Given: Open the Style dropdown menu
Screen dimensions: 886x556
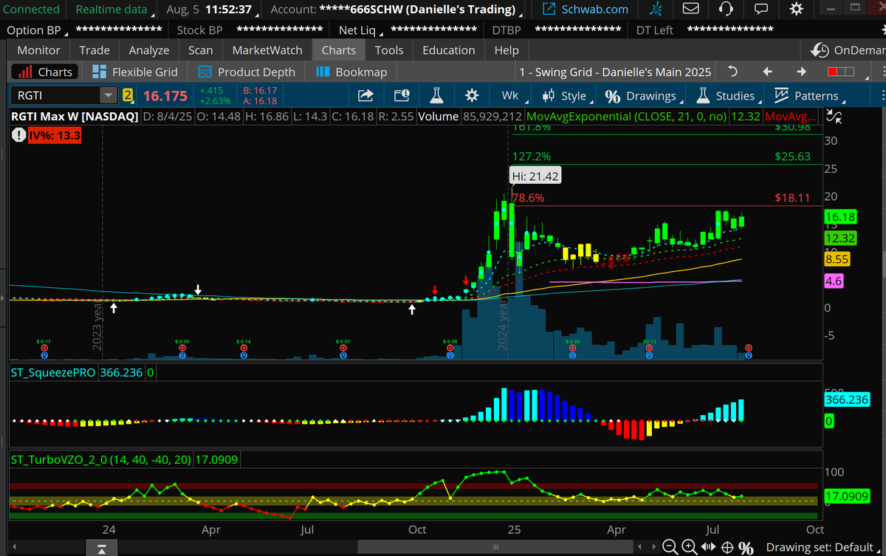Looking at the screenshot, I should click(x=567, y=95).
